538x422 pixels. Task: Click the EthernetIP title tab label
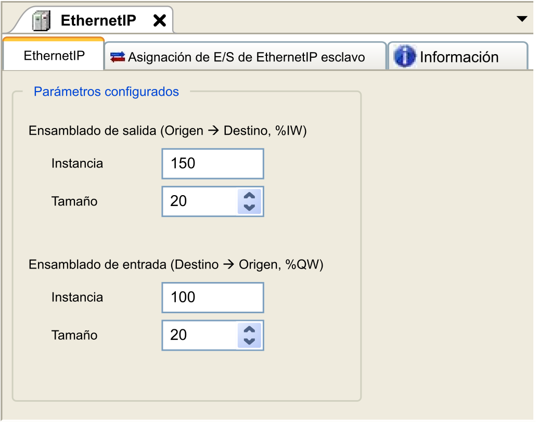tap(98, 20)
